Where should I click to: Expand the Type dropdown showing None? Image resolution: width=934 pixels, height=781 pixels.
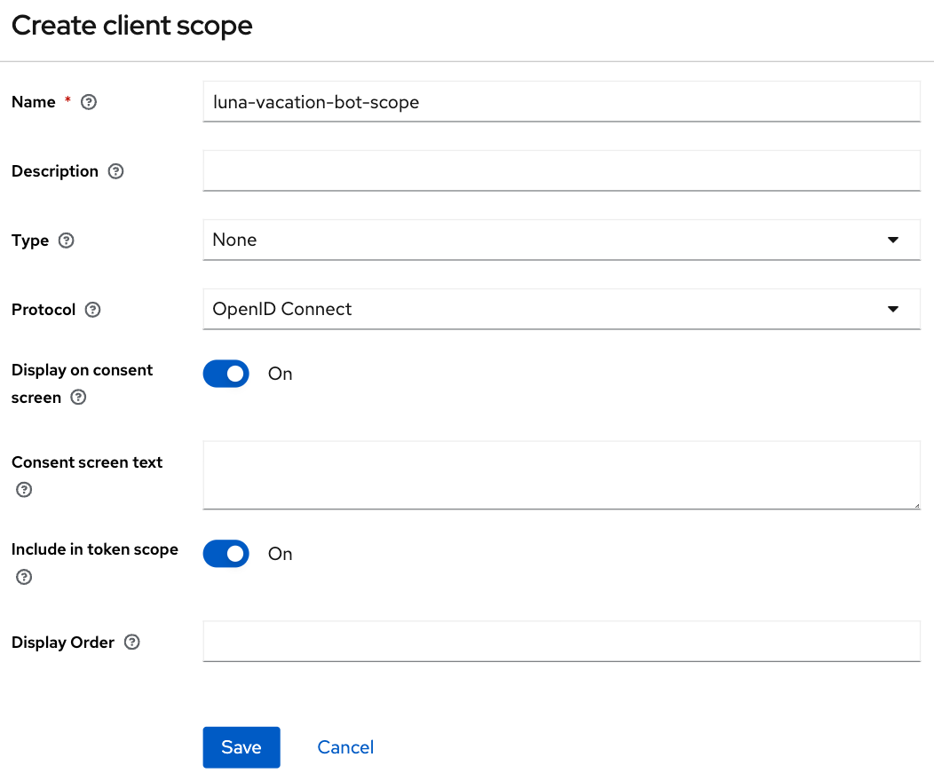click(562, 240)
